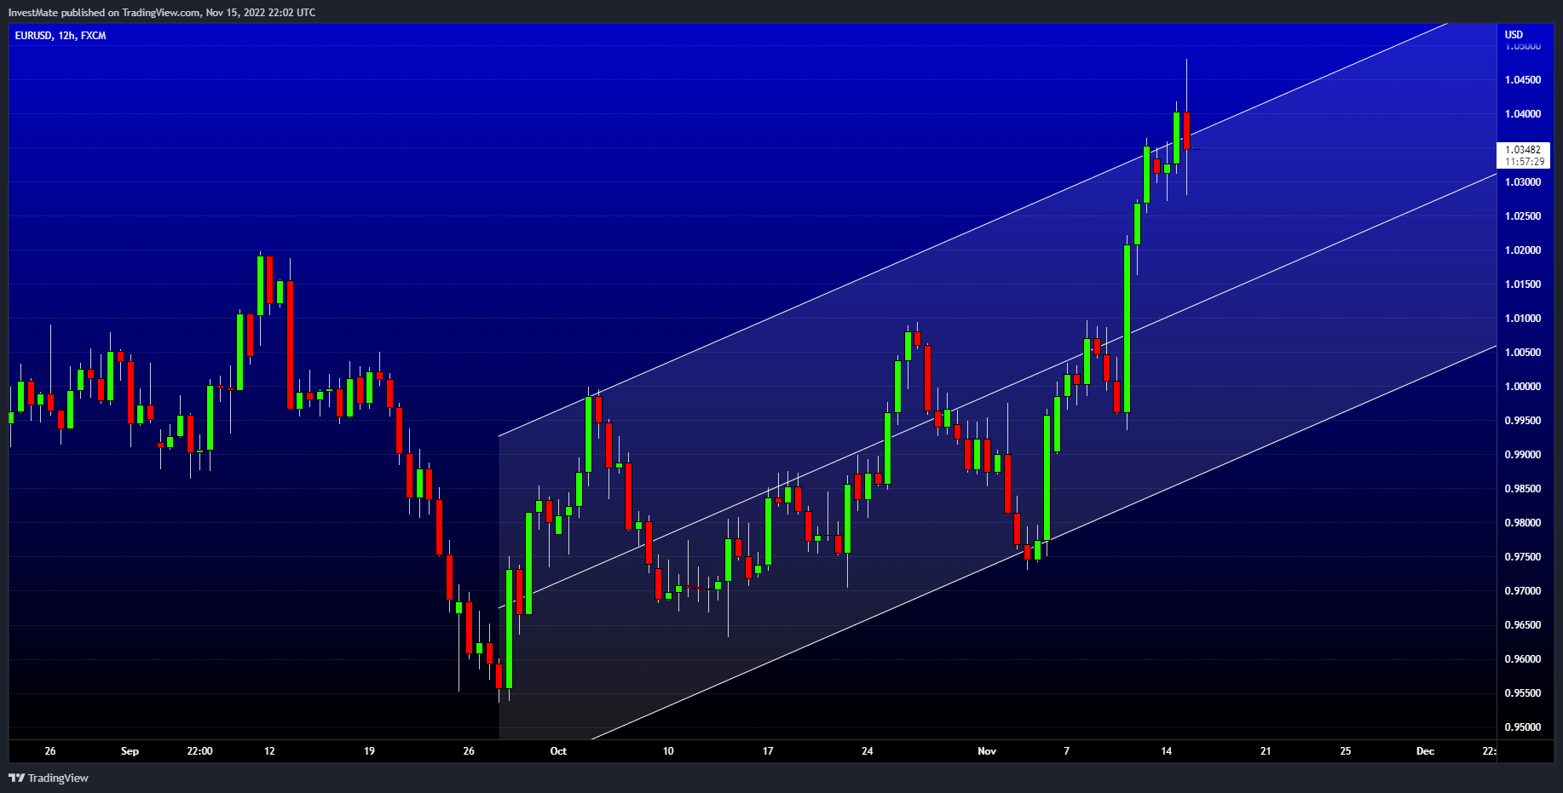
Task: Click the 10 date label on time axis
Action: 668,751
